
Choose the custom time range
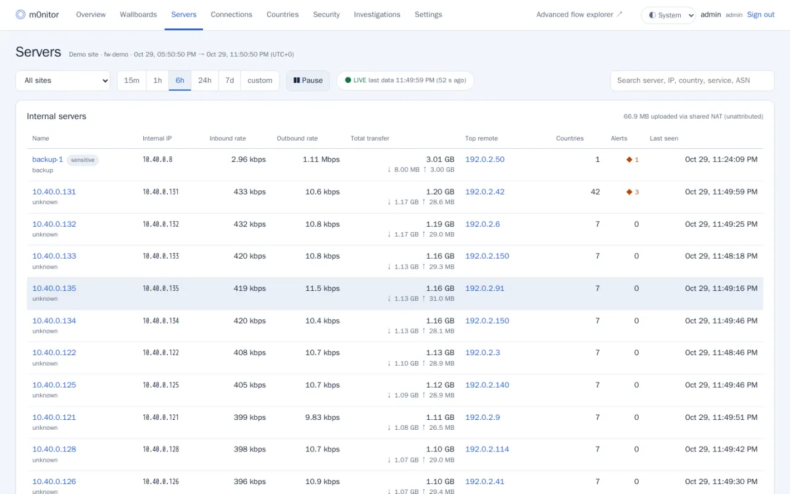[260, 80]
